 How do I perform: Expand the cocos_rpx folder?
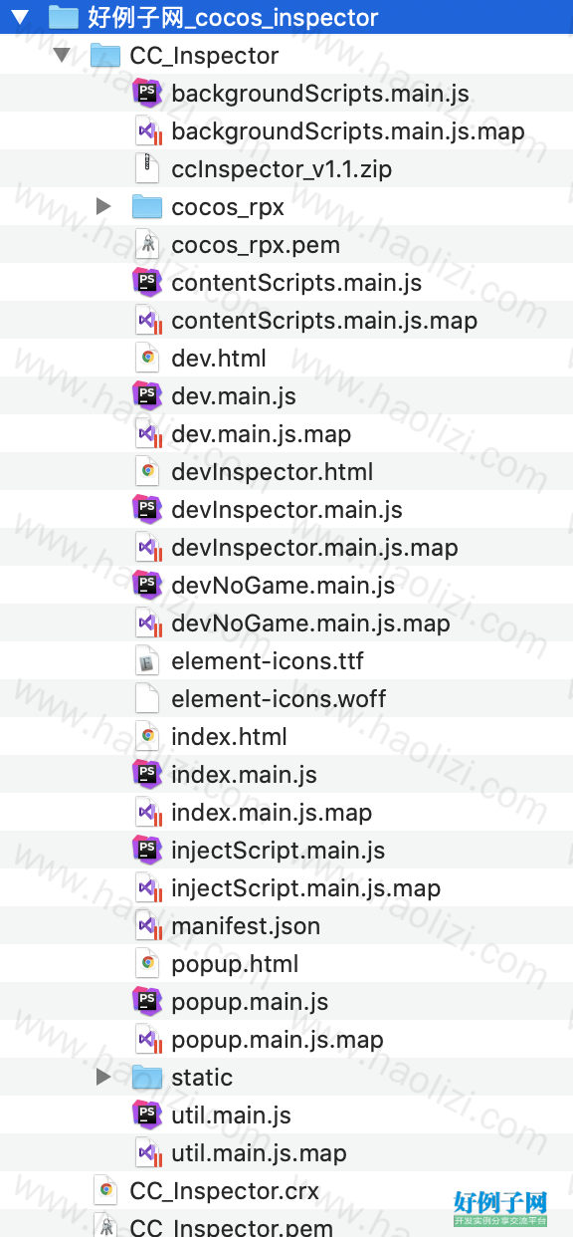[103, 206]
